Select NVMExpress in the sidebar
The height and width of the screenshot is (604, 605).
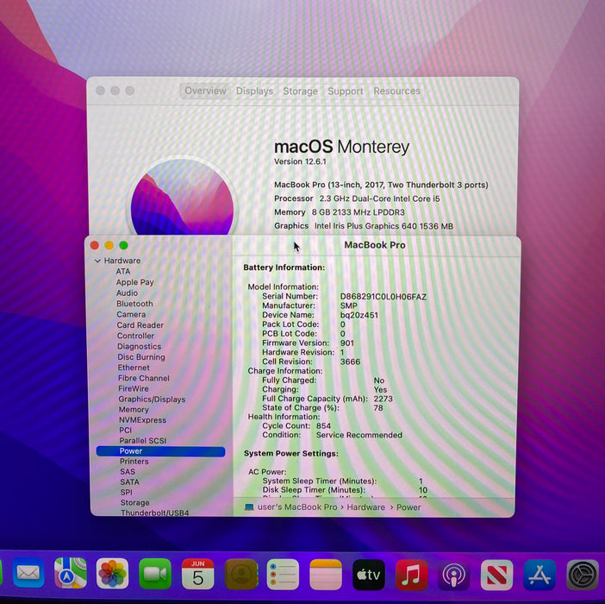[x=142, y=420]
